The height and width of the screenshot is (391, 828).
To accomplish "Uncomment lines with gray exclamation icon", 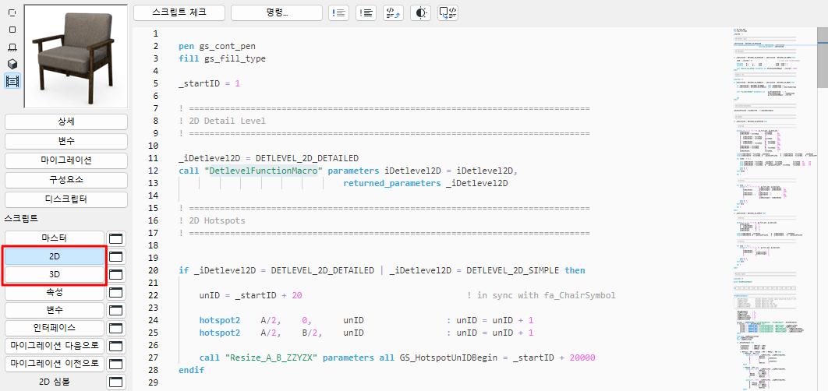I will [x=366, y=12].
